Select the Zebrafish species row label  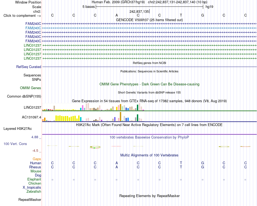[x=34, y=192]
